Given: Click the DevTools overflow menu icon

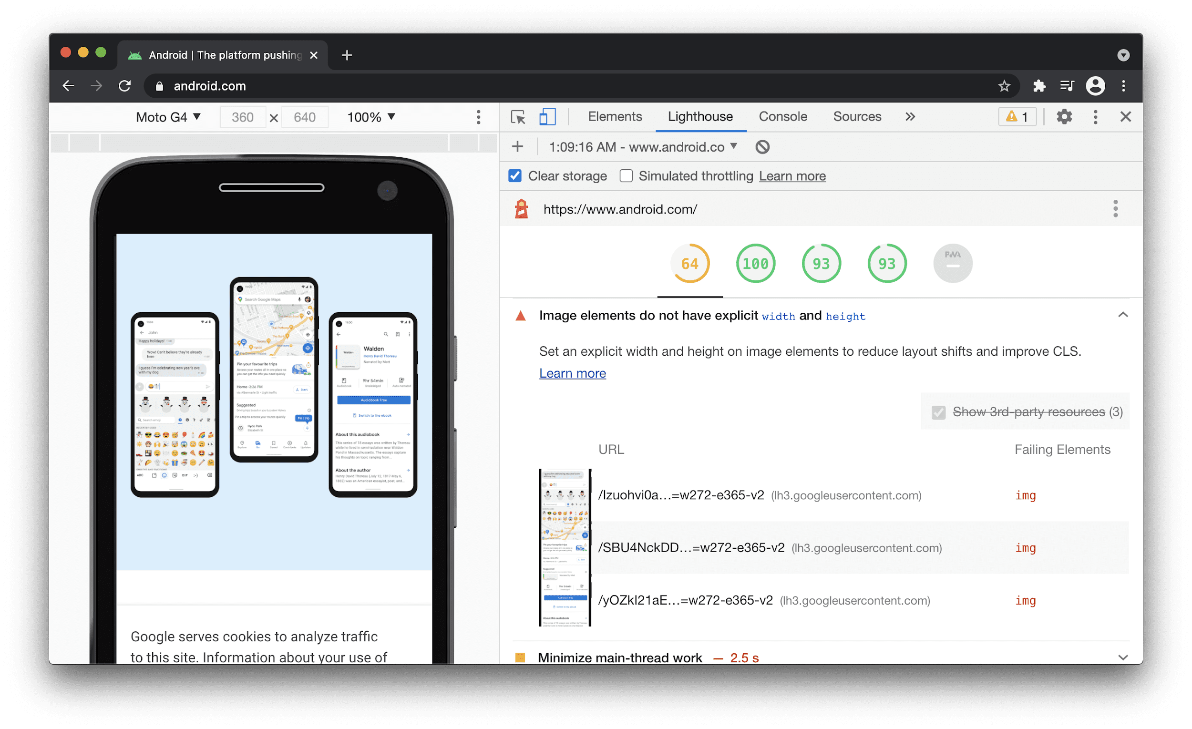Looking at the screenshot, I should [x=1096, y=117].
